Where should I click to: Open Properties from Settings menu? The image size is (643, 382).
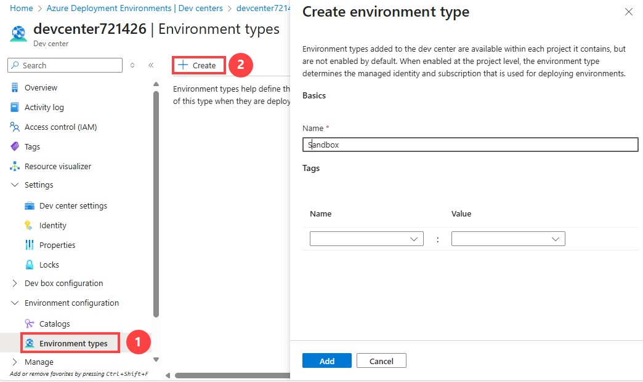click(x=57, y=245)
